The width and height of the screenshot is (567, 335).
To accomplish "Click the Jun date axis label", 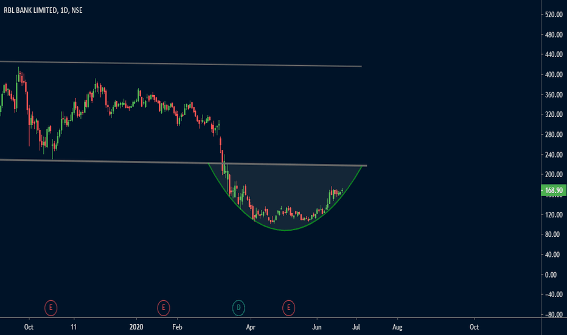I will tap(317, 327).
